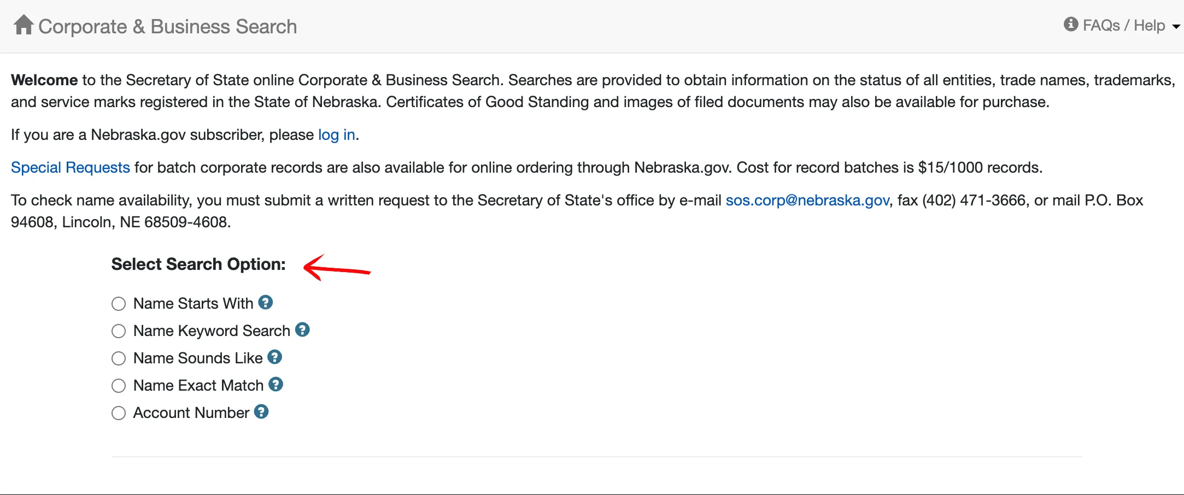Open the Corporate & Business Search title link
Viewport: 1184px width, 495px height.
[167, 26]
